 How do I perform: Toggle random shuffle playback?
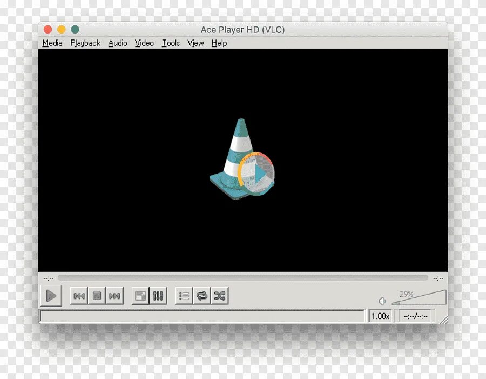(x=219, y=296)
